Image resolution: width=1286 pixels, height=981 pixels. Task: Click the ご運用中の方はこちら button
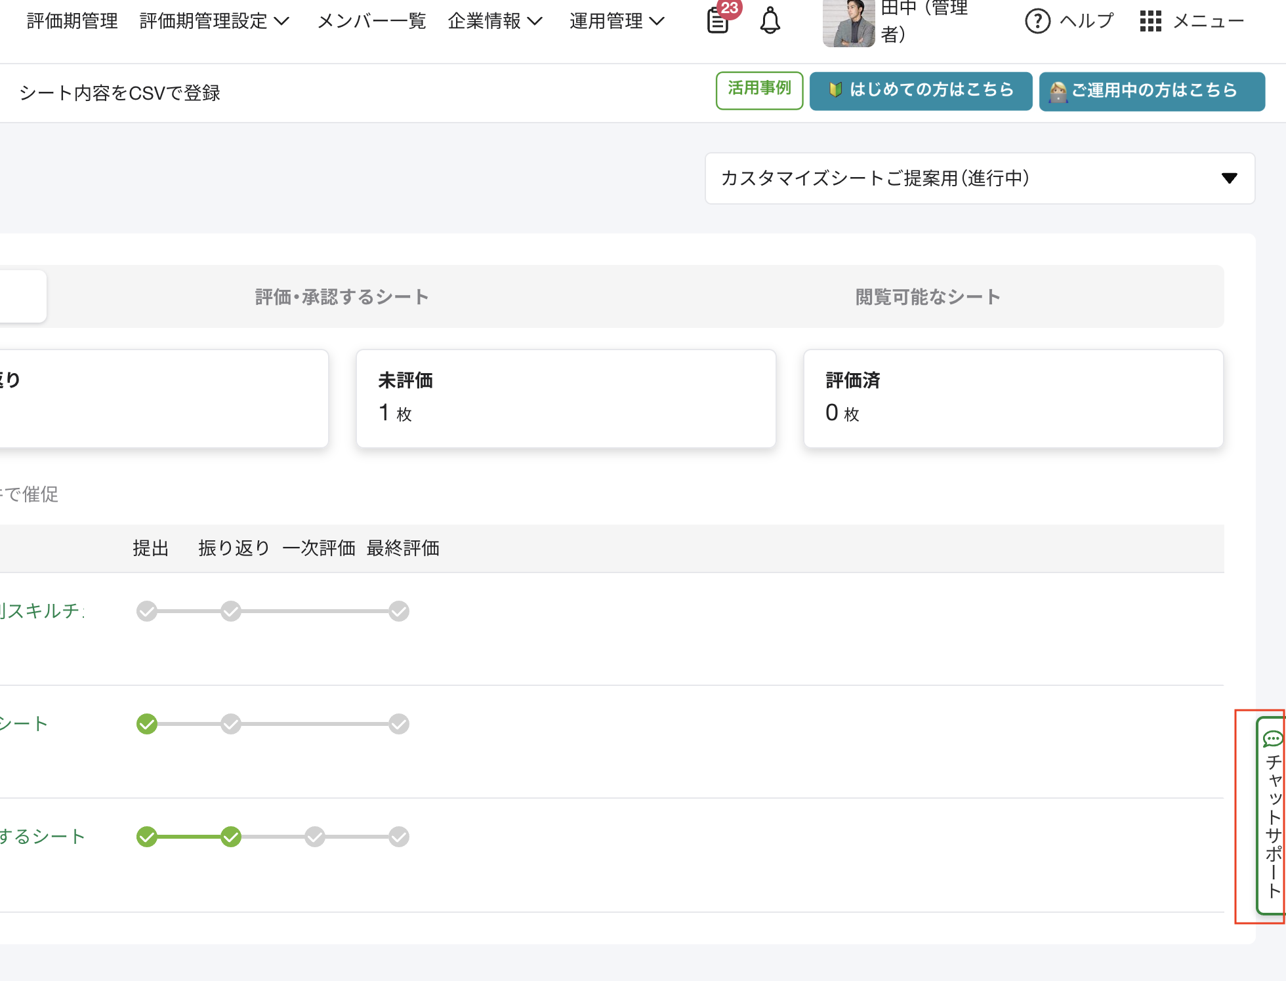coord(1151,90)
